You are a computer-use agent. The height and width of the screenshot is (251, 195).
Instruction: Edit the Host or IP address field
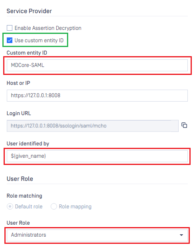point(97,96)
